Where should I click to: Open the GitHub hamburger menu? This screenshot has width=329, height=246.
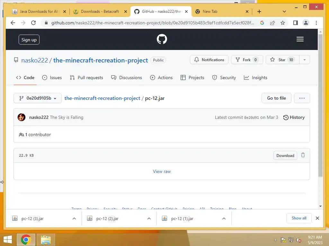[x=300, y=39]
